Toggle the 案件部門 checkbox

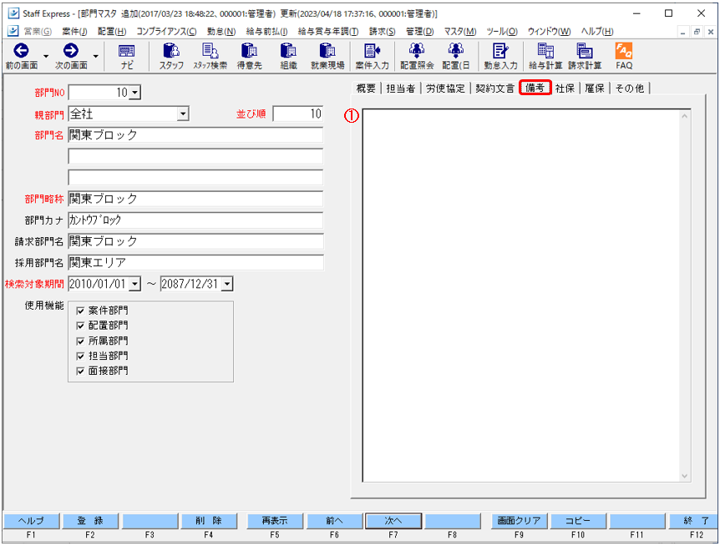81,311
